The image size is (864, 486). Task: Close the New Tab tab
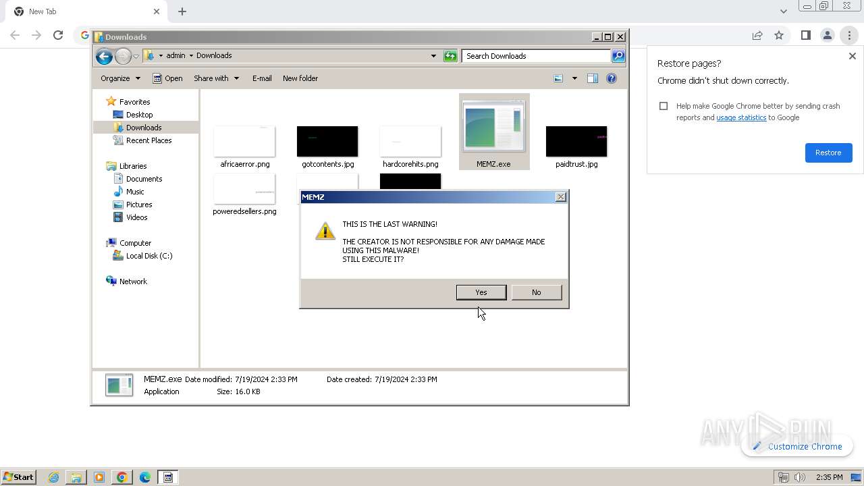point(157,11)
